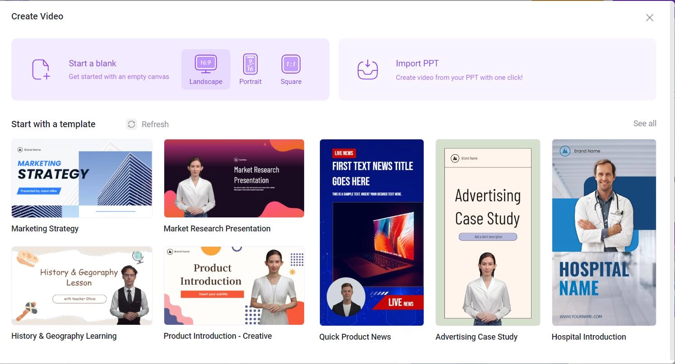Select the Quick Product News template thumbnail
The height and width of the screenshot is (364, 675).
371,232
